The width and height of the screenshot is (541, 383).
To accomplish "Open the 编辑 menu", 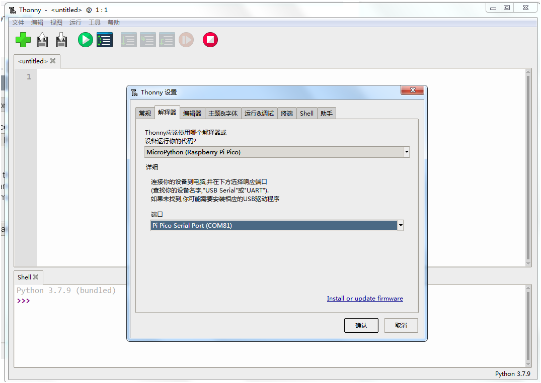I will [37, 23].
